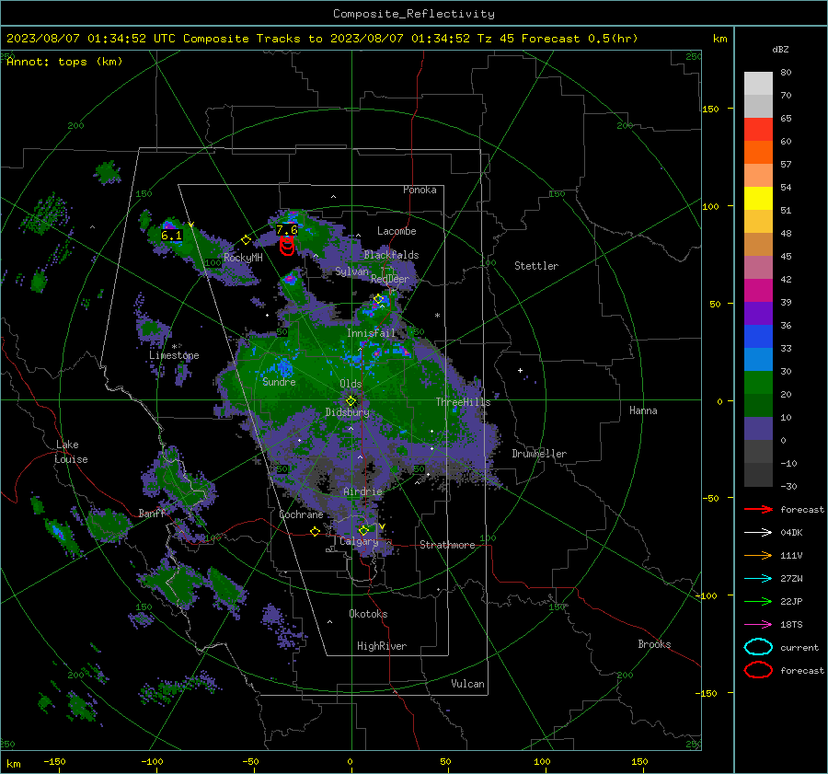The height and width of the screenshot is (774, 828).
Task: Click the Drumheller label
Action: click(539, 454)
